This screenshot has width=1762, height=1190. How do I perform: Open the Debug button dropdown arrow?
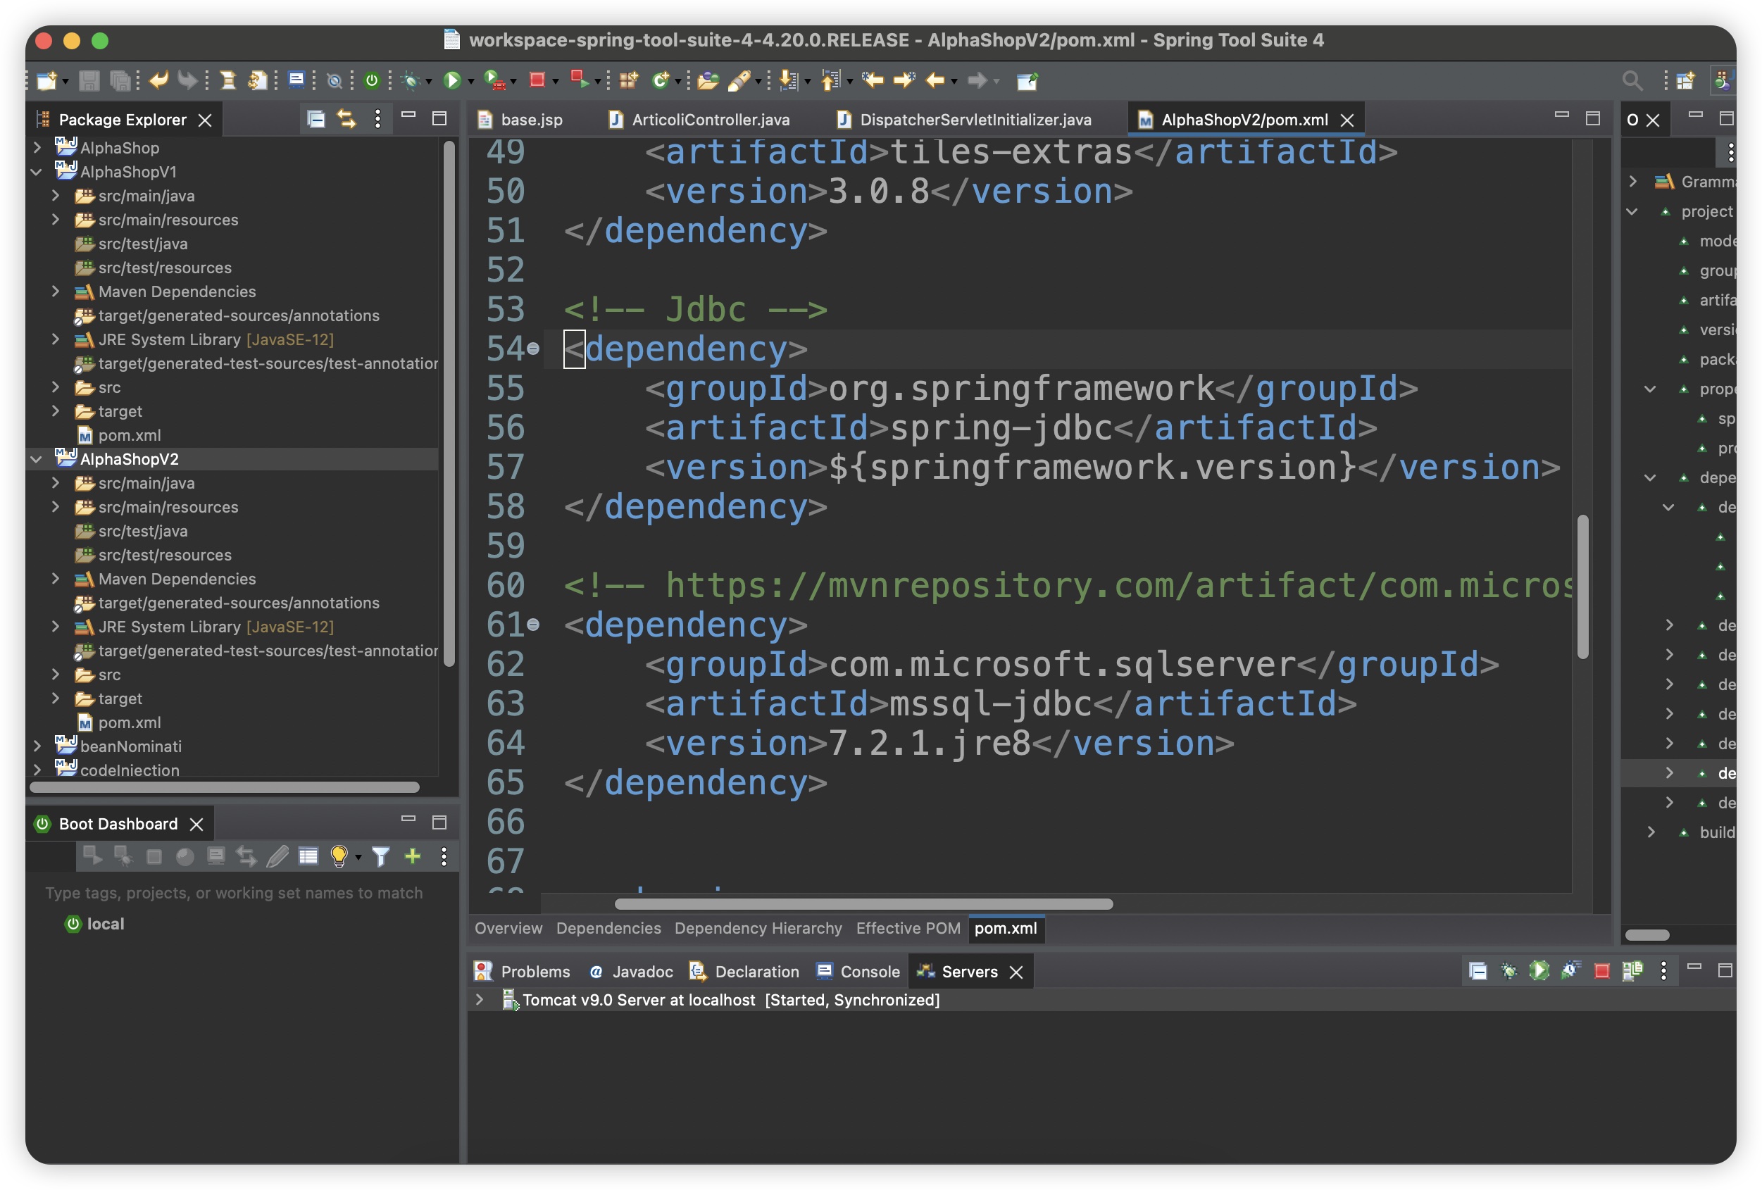point(429,81)
